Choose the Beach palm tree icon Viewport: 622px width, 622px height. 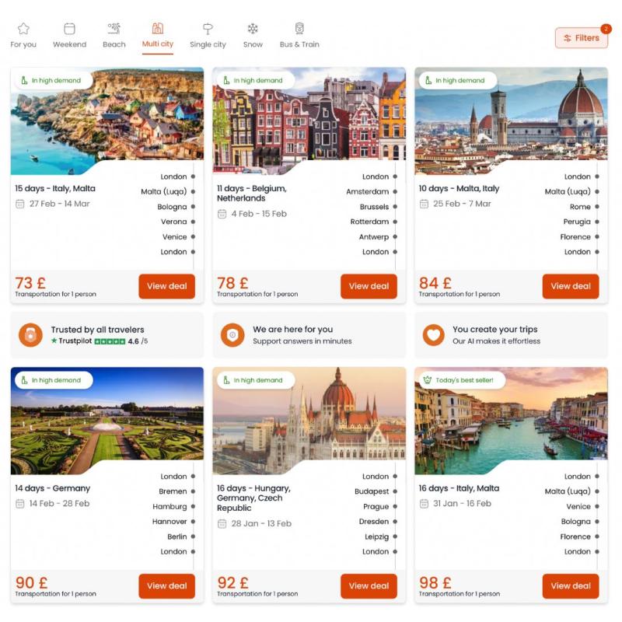tap(114, 29)
